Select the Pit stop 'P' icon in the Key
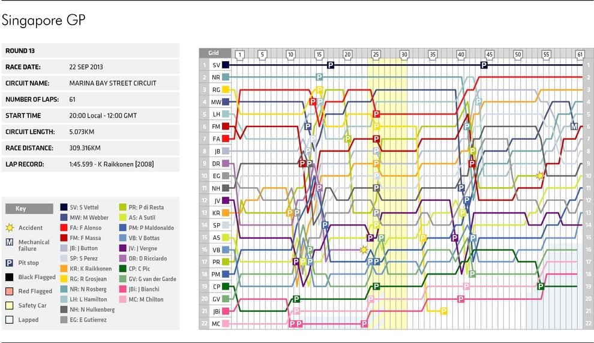Screen dimensions: 594x343 point(9,262)
